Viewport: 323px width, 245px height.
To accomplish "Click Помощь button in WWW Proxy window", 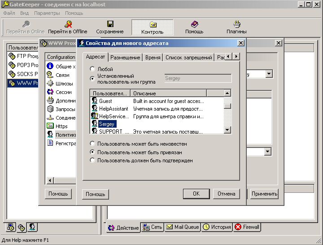I will [x=58, y=194].
